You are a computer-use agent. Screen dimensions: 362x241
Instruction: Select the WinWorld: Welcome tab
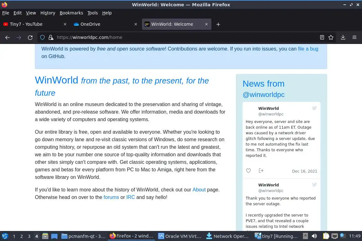(x=177, y=24)
